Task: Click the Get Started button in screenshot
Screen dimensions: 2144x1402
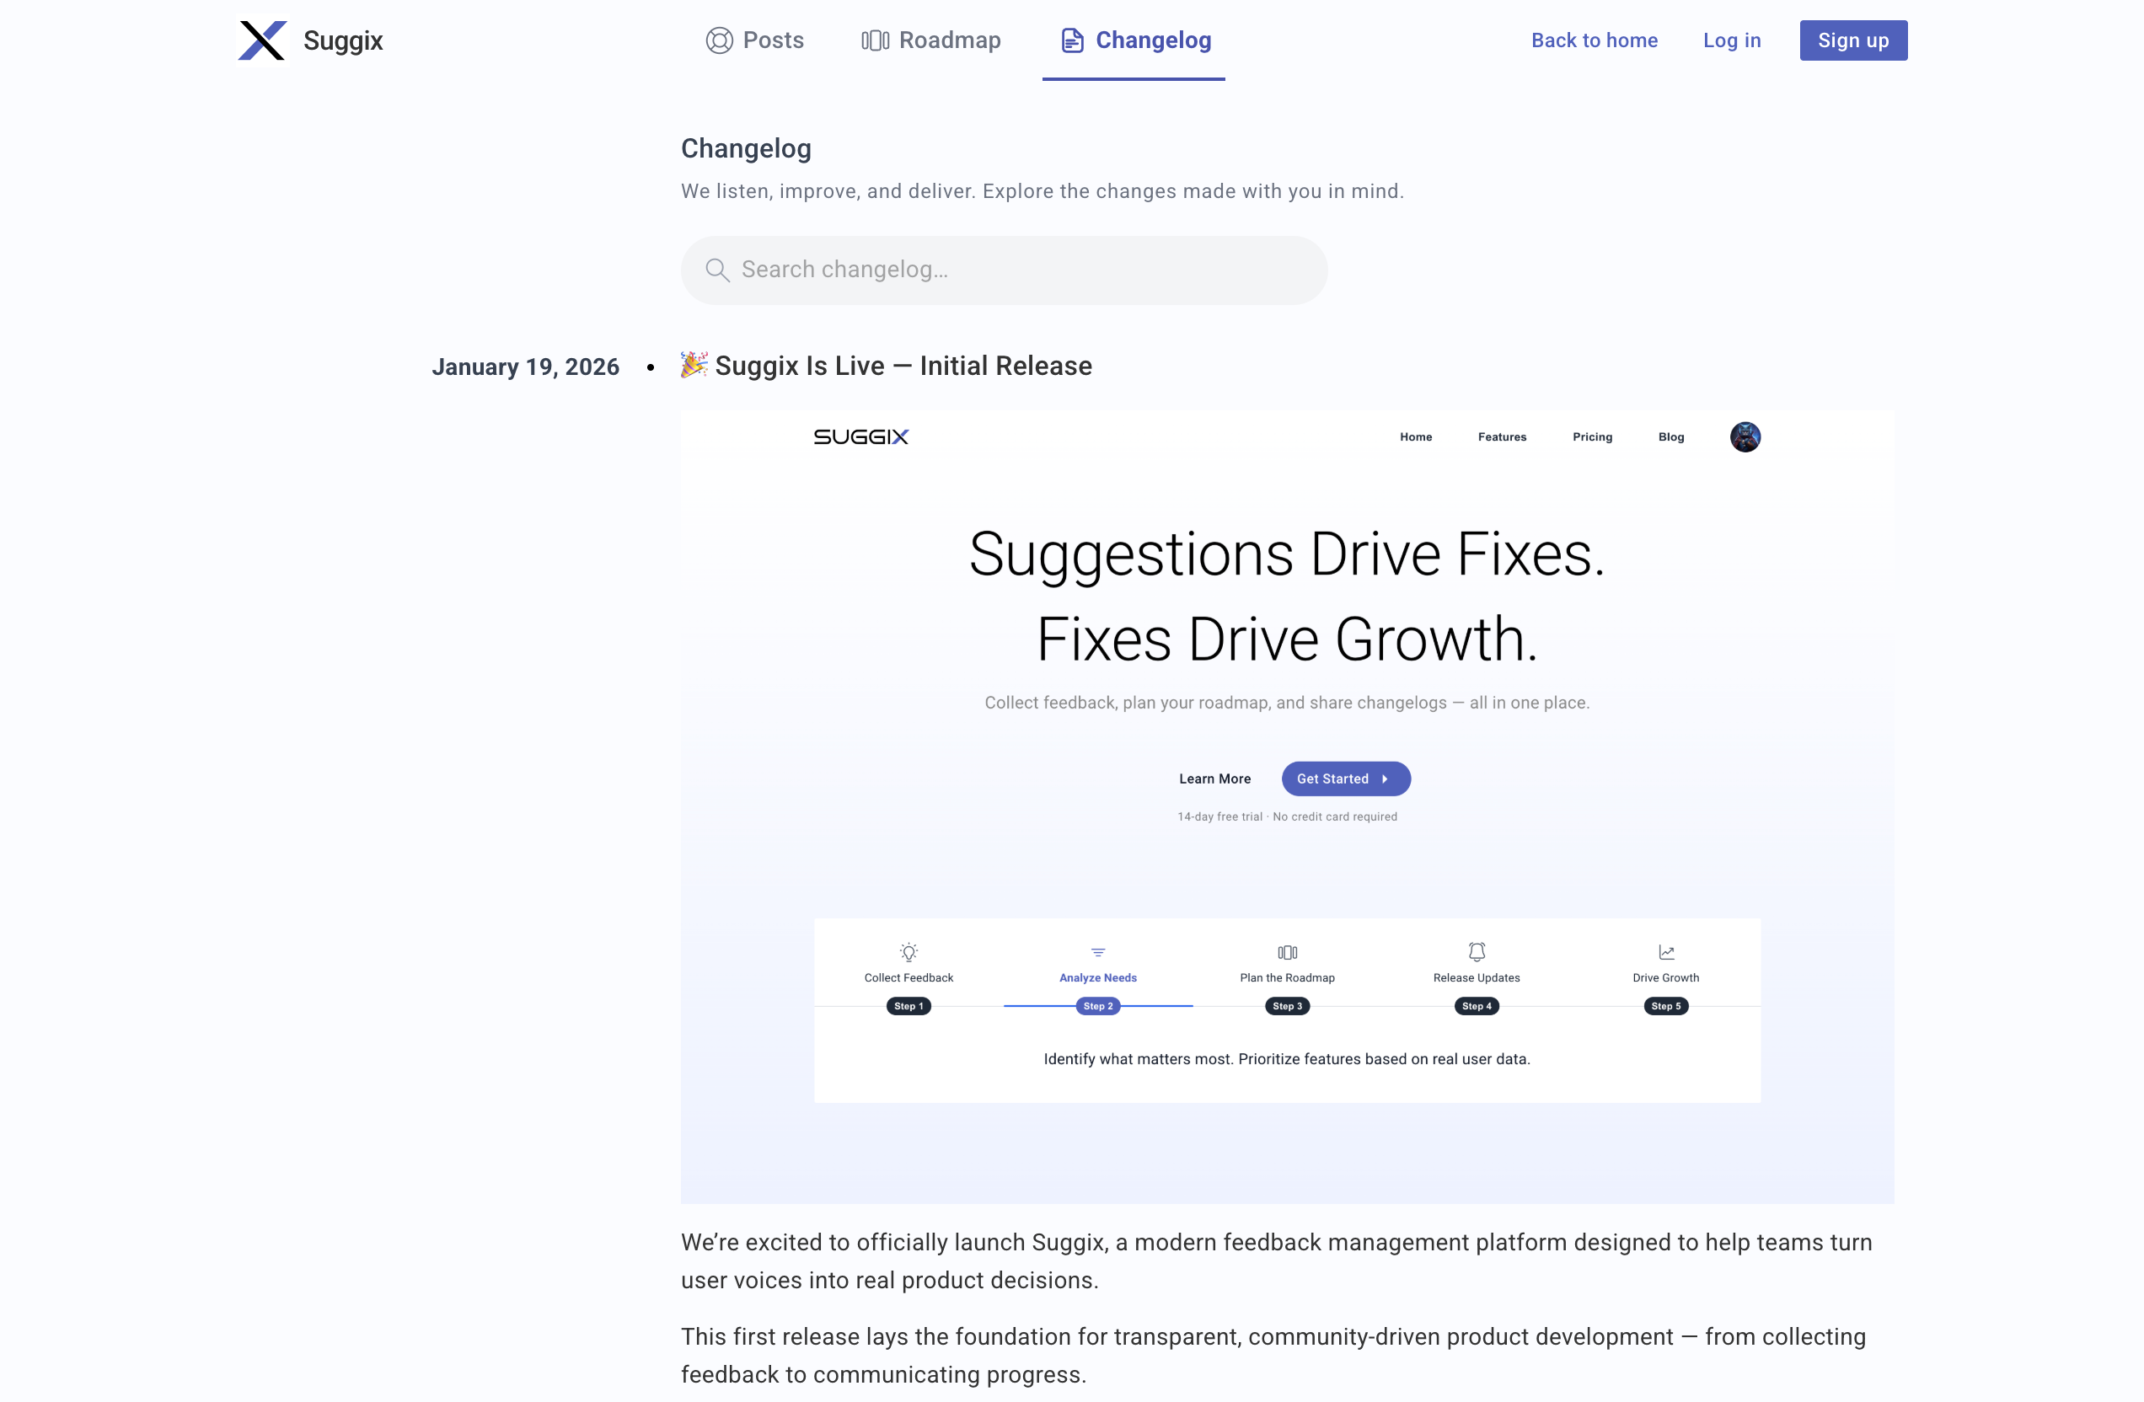Action: click(1345, 779)
